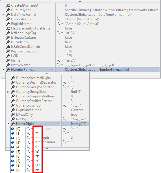Open the text visualizer magnifier for DisplayName
This screenshot has width=161, height=173.
pos(58,19)
